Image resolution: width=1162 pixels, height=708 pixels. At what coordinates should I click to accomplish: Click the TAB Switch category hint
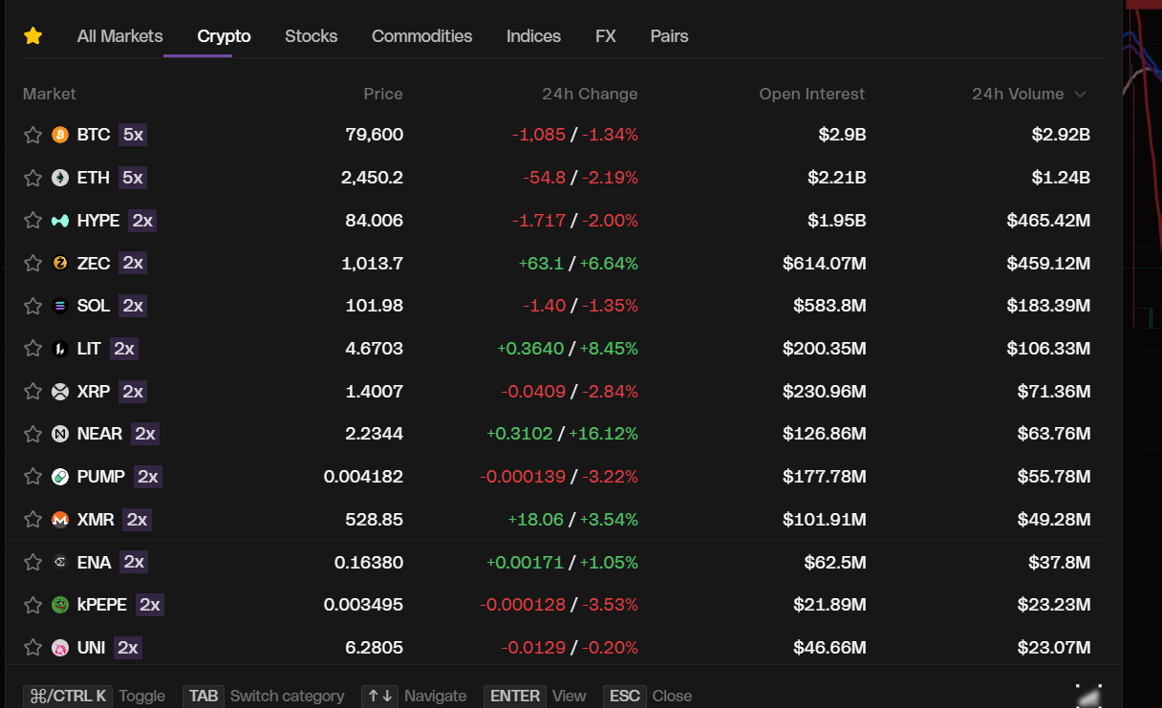(264, 696)
